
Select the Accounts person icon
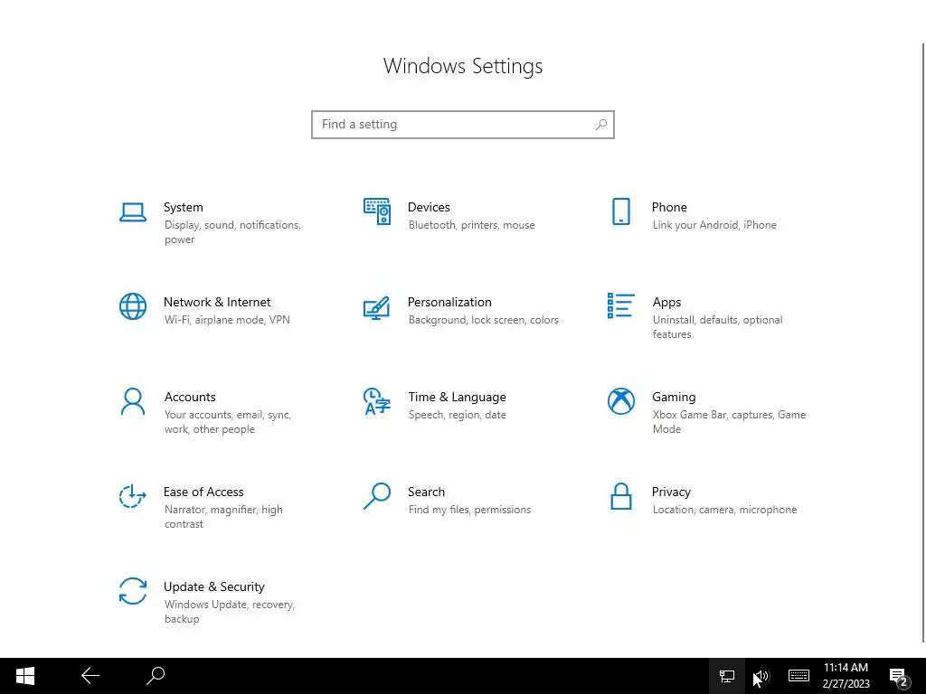point(133,401)
